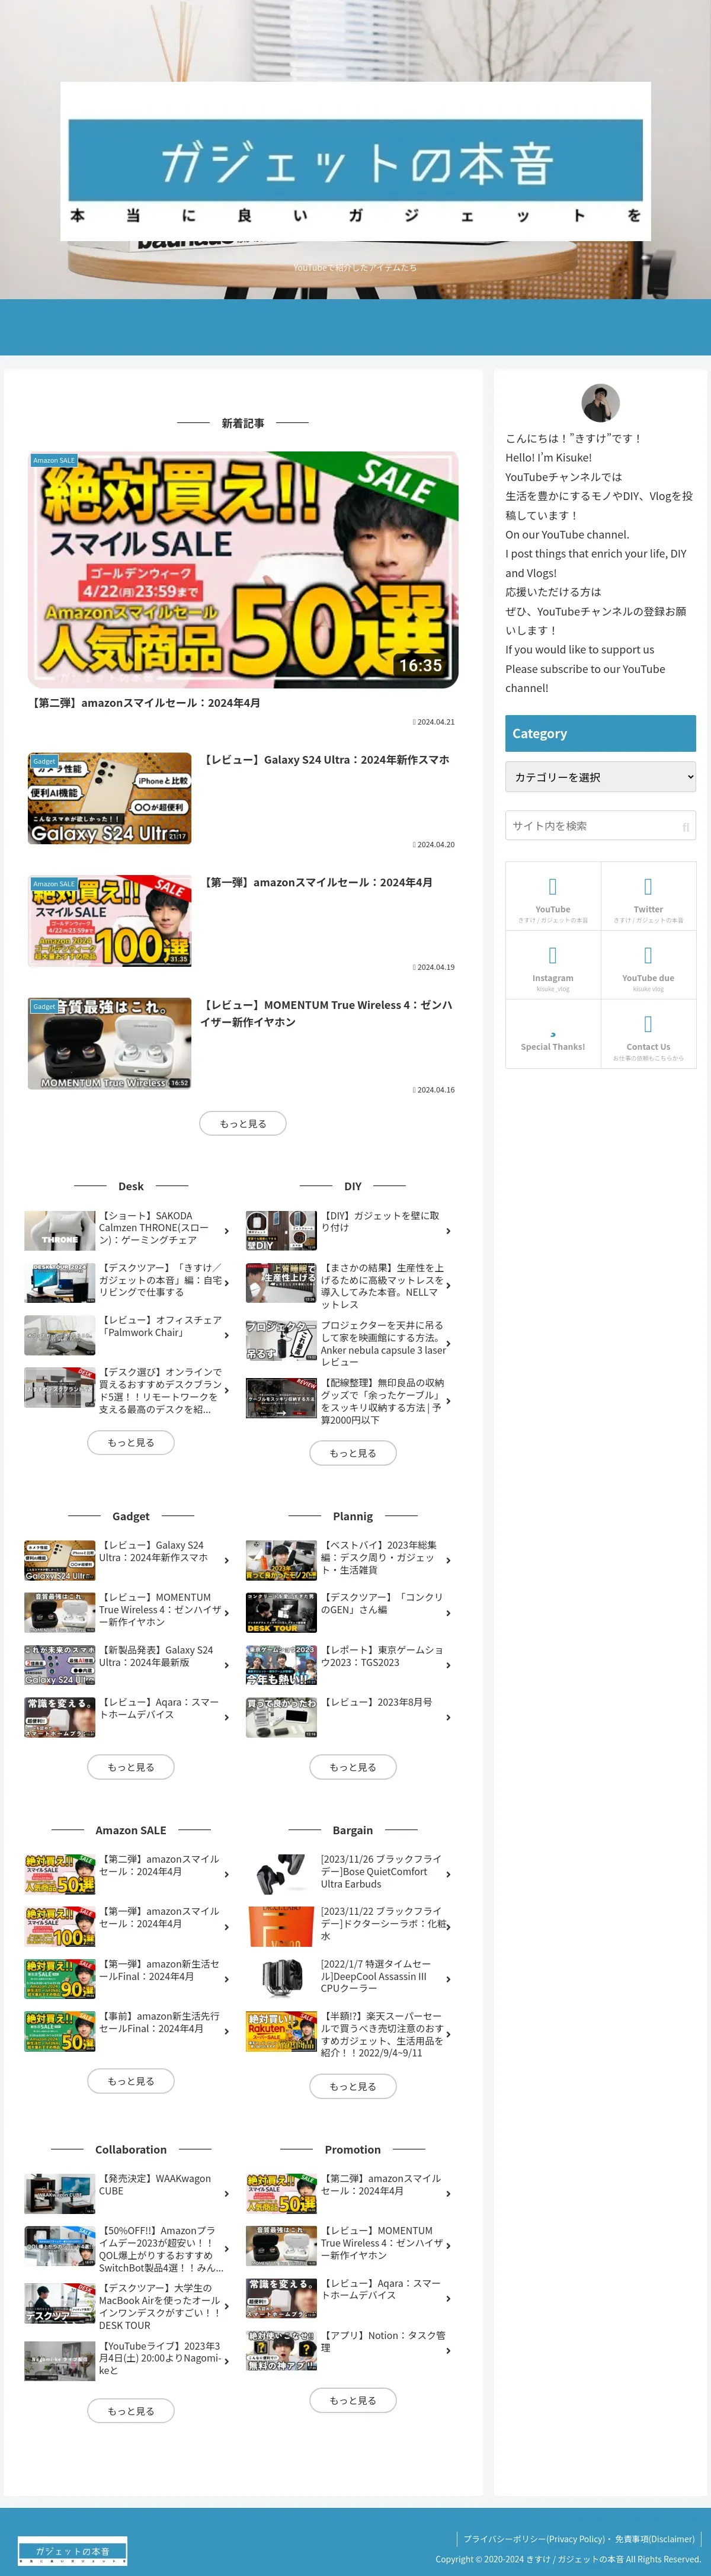Screen dimensions: 711x2576
Task: Click もっと見る under Collaboration section
Action: tap(131, 2411)
